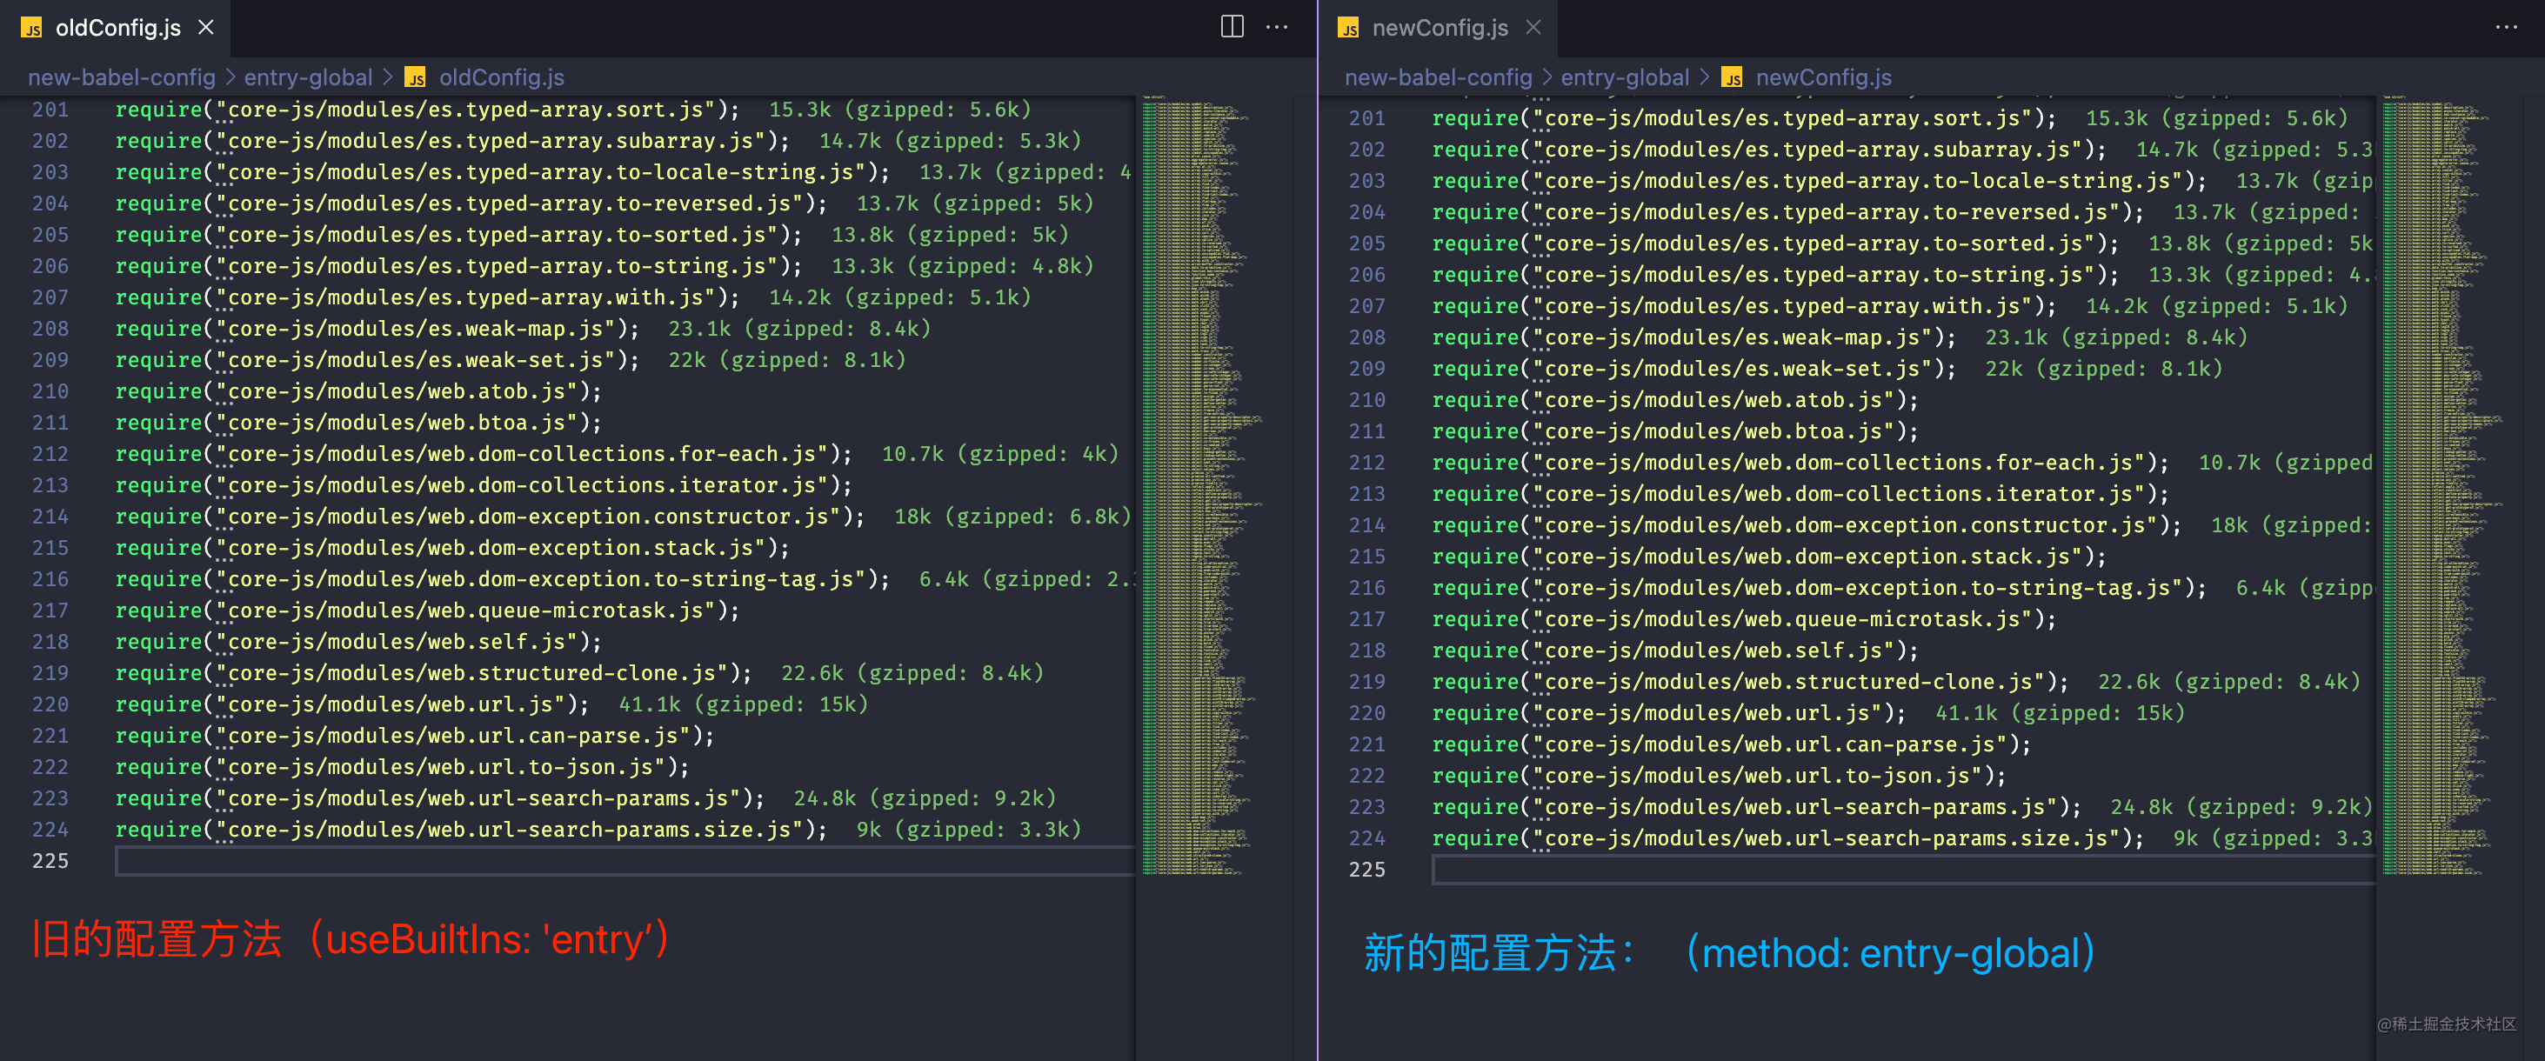2545x1061 pixels.
Task: Click es.typed-array.sort.js line in left pane
Action: (x=428, y=110)
